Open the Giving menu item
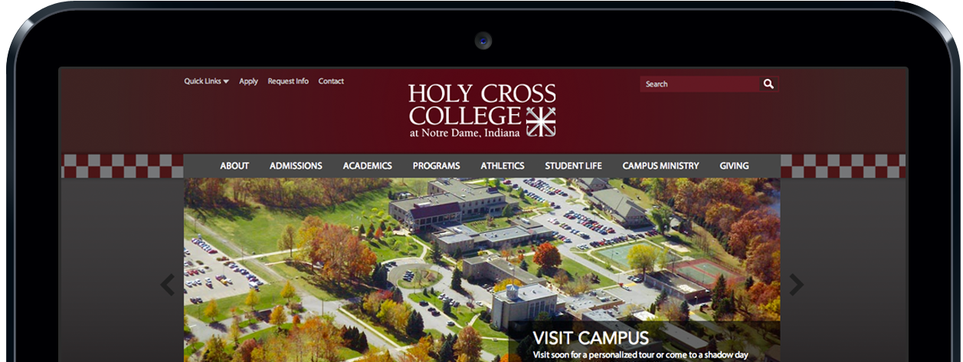The width and height of the screenshot is (963, 362). (734, 166)
